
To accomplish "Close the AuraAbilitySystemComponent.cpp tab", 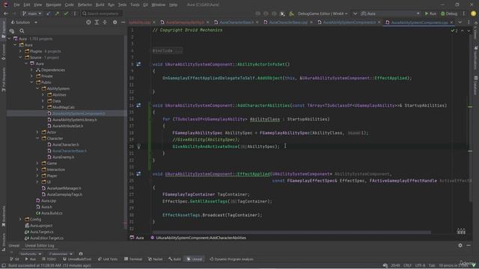I will [x=451, y=22].
